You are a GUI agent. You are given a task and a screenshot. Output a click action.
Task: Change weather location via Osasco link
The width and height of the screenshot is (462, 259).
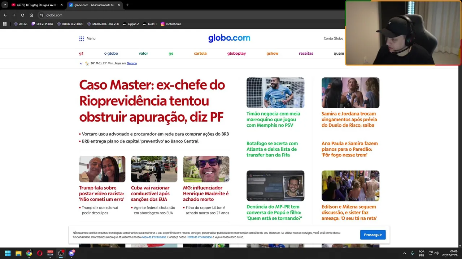132,63
